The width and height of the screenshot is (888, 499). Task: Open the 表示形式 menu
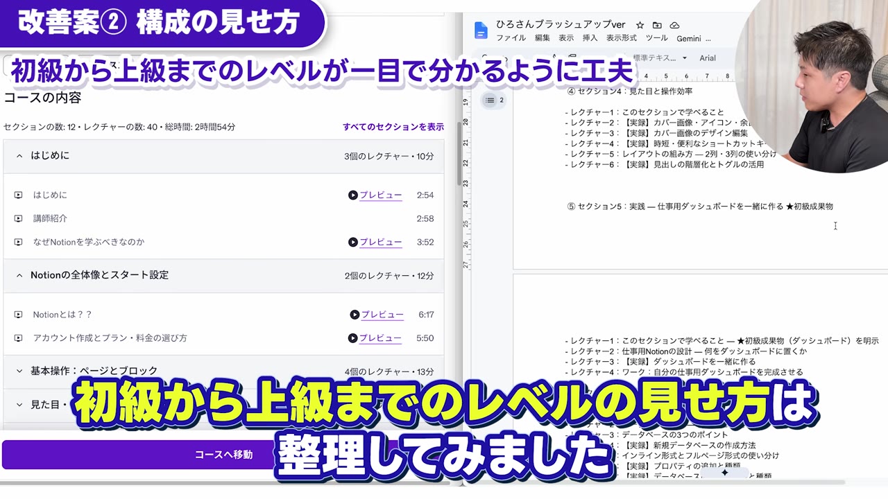click(622, 38)
